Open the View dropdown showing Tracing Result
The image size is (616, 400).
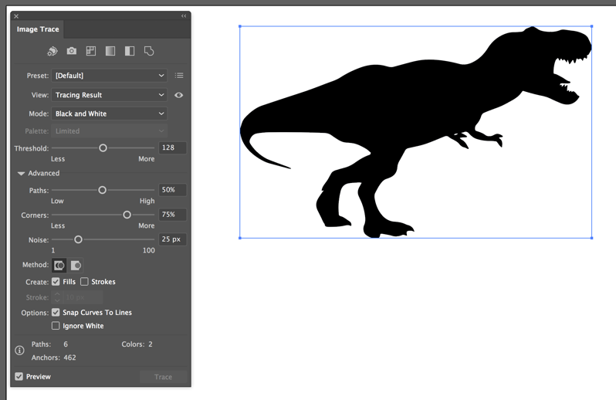[x=109, y=95]
